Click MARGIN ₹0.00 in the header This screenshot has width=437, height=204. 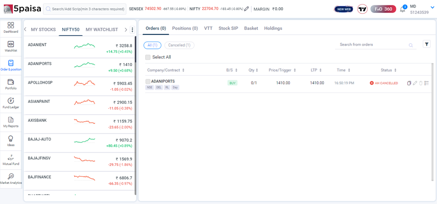click(x=268, y=9)
